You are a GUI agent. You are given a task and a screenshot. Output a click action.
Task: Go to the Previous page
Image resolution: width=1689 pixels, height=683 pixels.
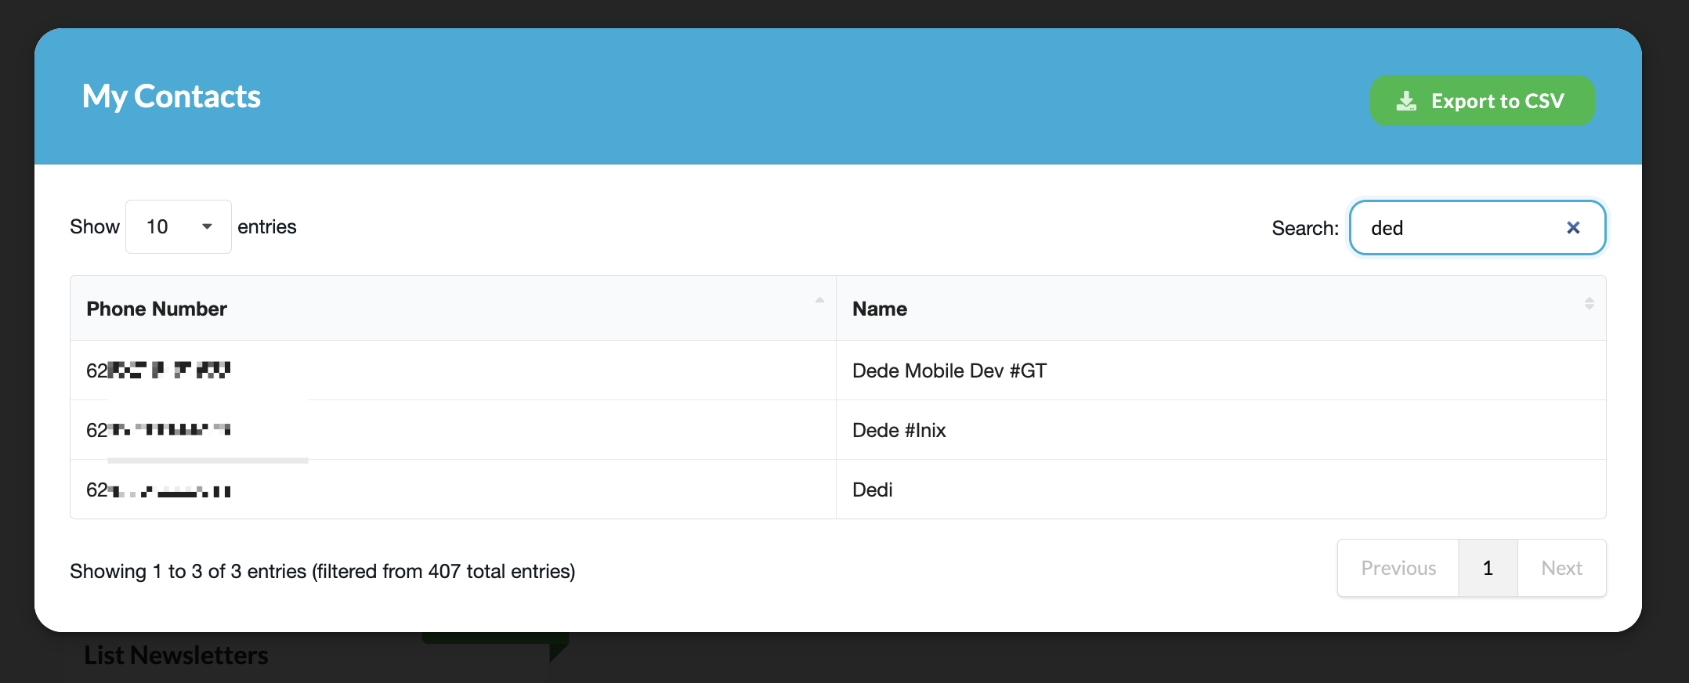(x=1398, y=568)
